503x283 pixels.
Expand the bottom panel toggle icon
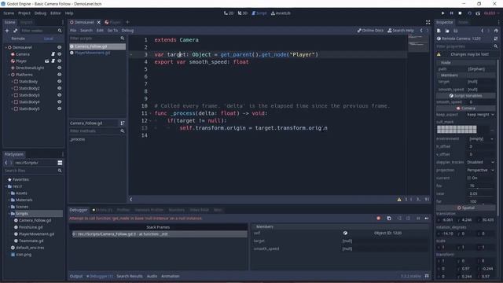point(427,276)
